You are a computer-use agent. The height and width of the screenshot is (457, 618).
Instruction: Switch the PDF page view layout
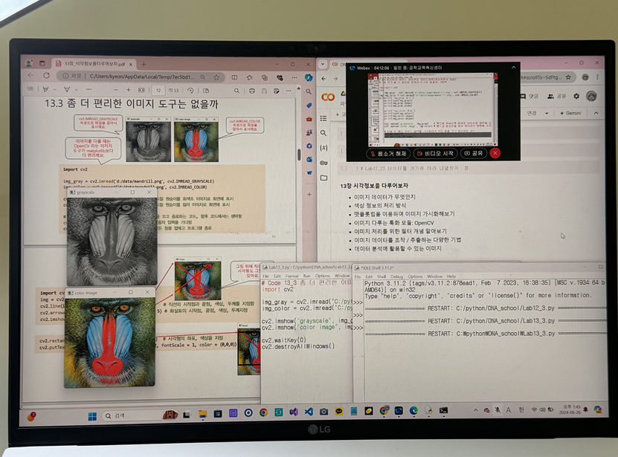coord(206,90)
